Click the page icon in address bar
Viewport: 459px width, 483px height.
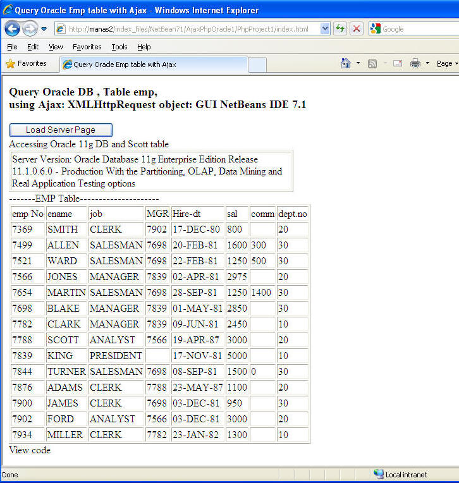(x=61, y=29)
